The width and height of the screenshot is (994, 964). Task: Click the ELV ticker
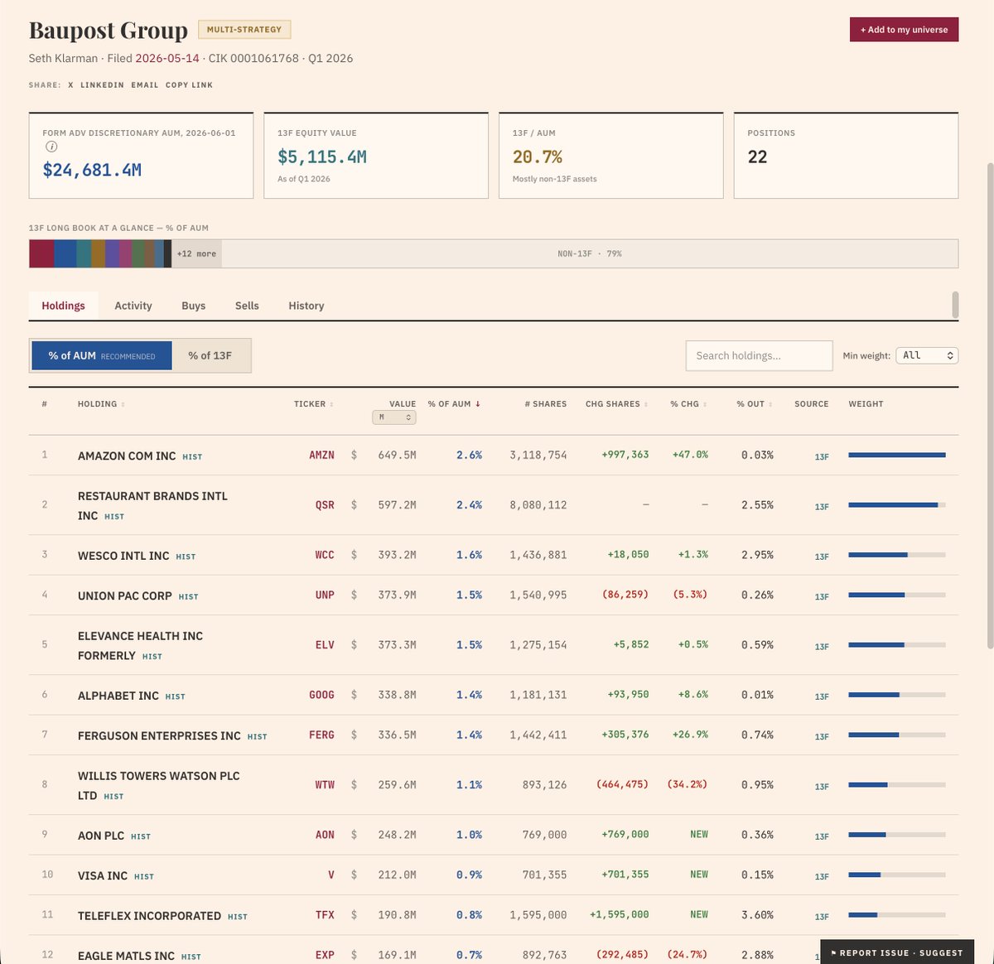click(x=325, y=644)
